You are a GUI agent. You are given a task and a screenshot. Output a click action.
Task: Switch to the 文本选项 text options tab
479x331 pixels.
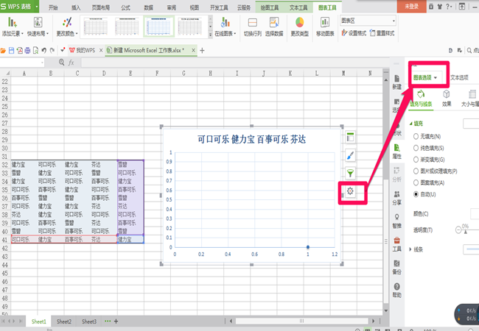point(459,77)
